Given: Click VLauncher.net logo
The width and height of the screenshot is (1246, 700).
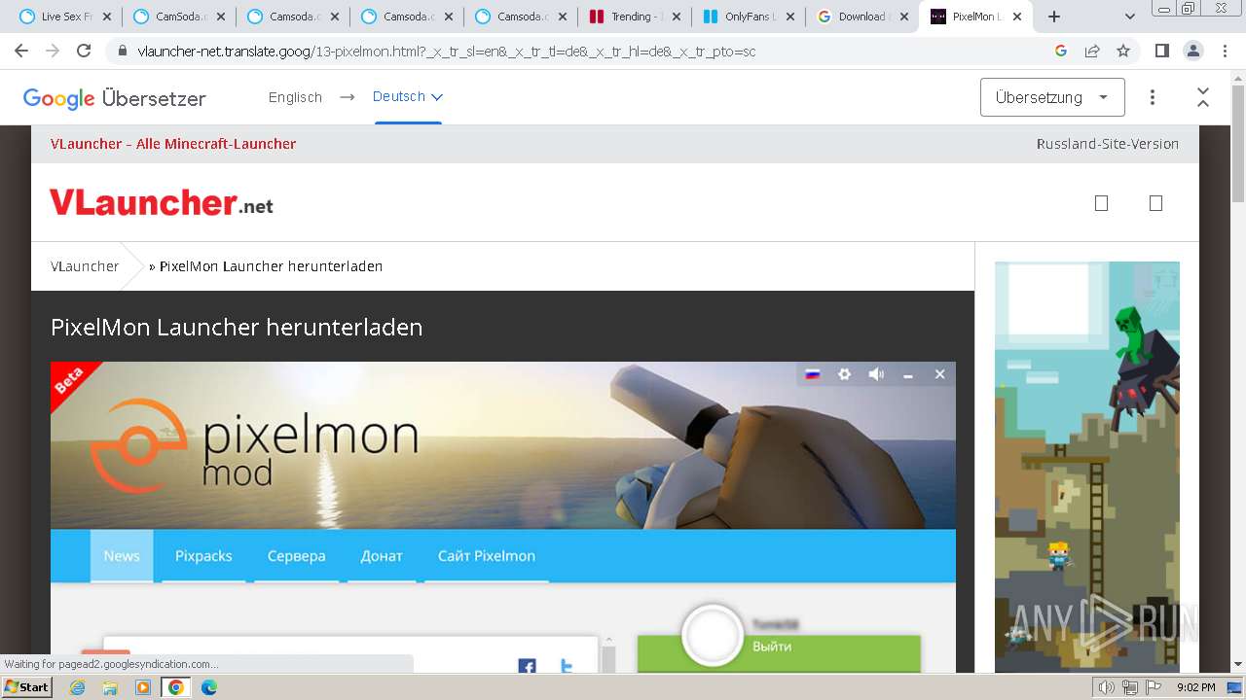Looking at the screenshot, I should coord(162,202).
